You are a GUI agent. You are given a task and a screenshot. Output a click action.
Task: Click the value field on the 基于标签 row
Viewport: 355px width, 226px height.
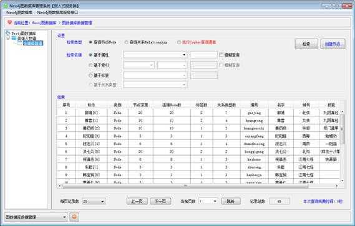tap(203, 75)
